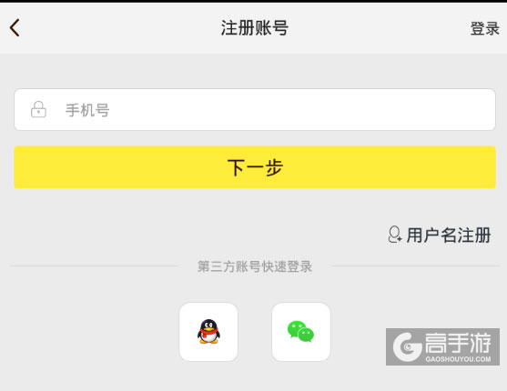Open the 登录 login link
507x391 pixels.
point(484,28)
